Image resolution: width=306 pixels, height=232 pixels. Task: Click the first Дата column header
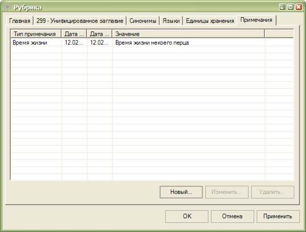pyautogui.click(x=74, y=34)
